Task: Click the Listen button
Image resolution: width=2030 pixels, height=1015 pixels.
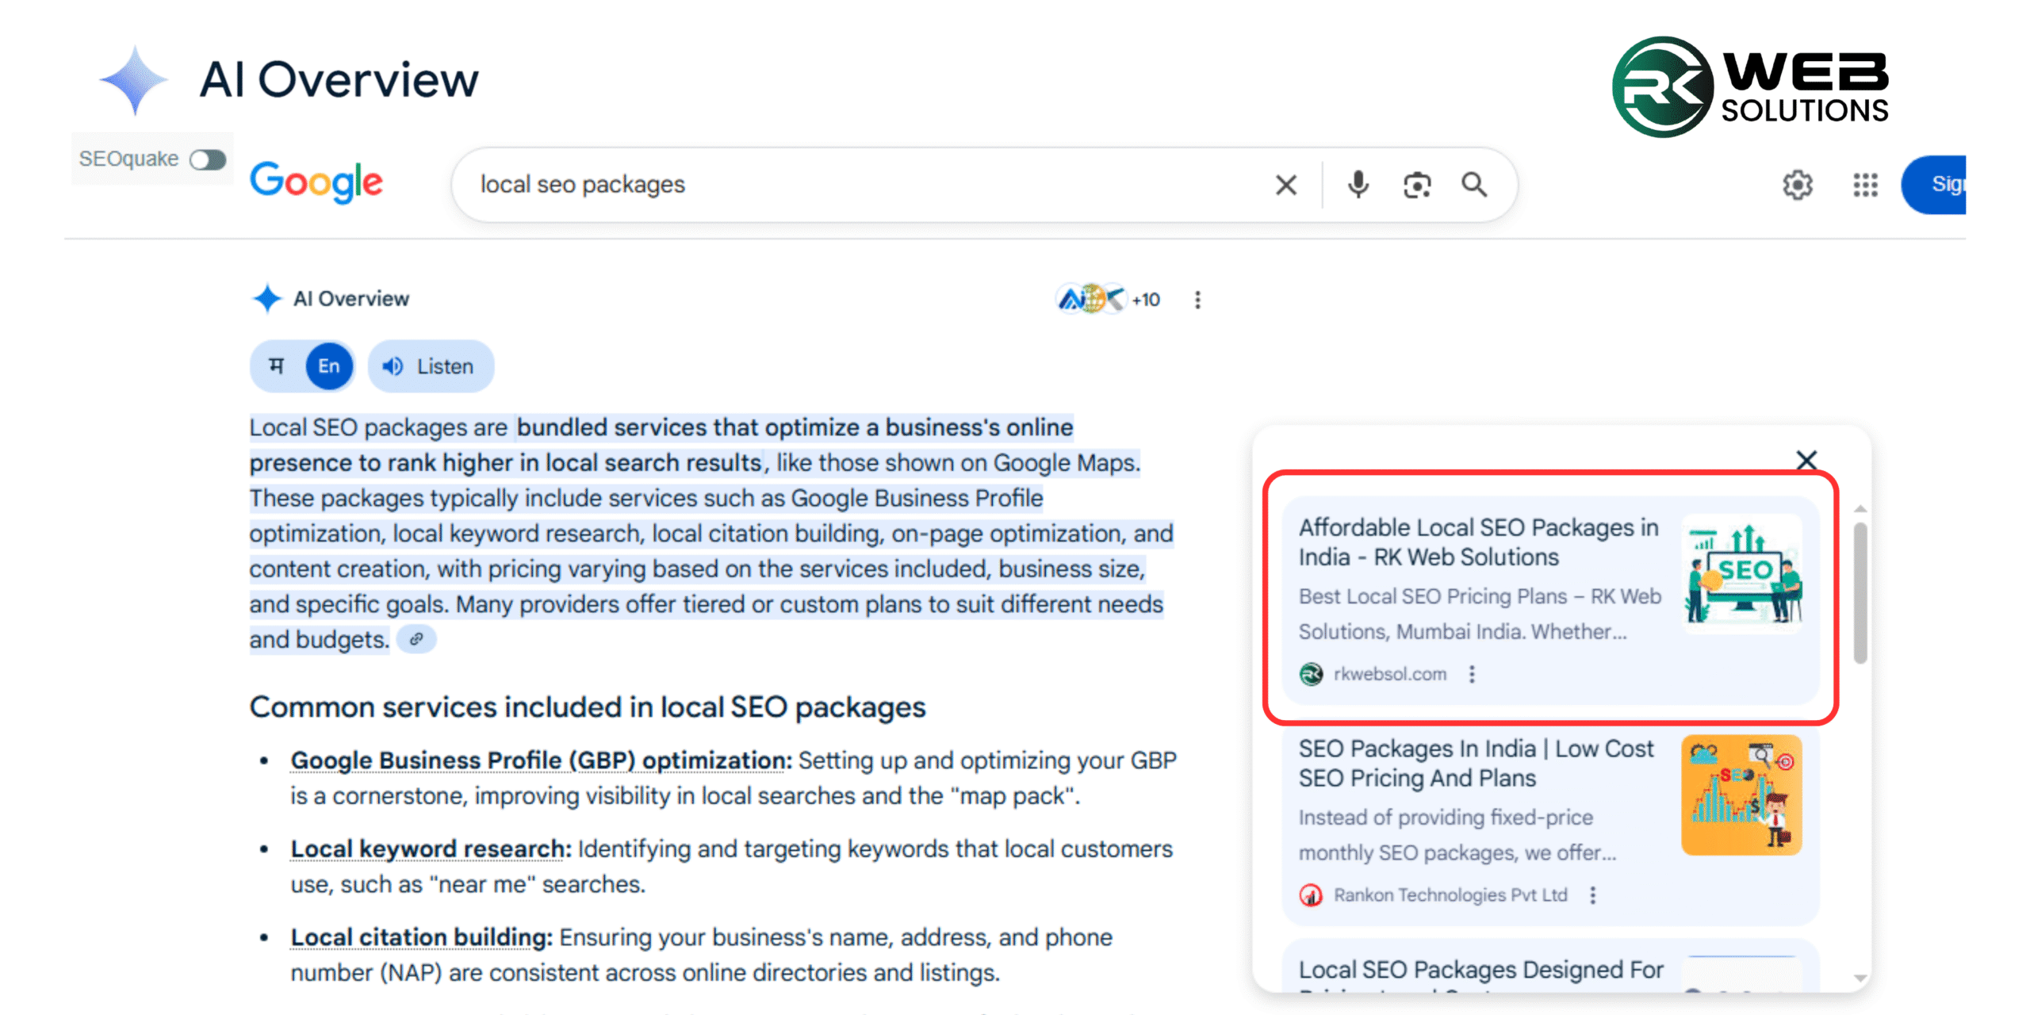Action: point(431,366)
